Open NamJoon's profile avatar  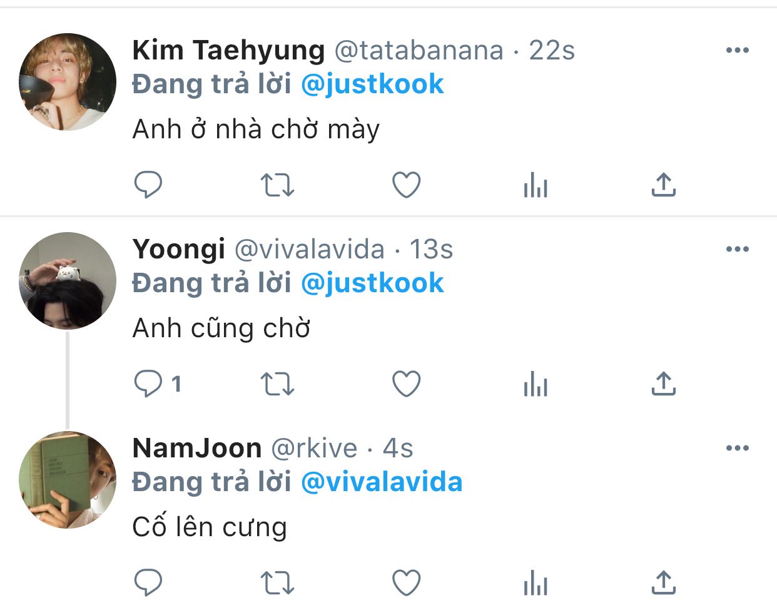point(68,480)
